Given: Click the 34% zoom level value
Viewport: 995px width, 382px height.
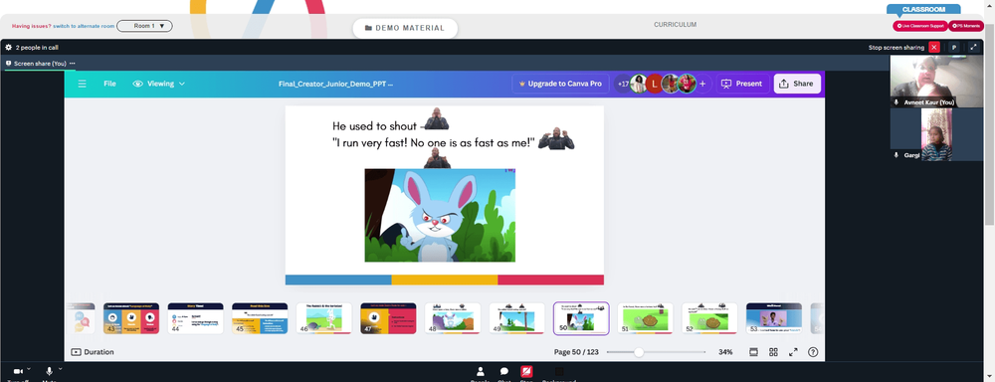Looking at the screenshot, I should [725, 352].
